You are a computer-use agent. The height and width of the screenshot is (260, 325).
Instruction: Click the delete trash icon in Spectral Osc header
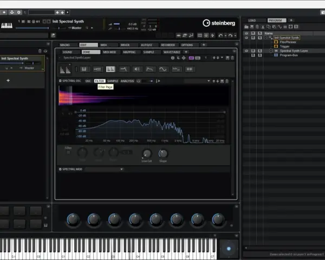pyautogui.click(x=227, y=81)
